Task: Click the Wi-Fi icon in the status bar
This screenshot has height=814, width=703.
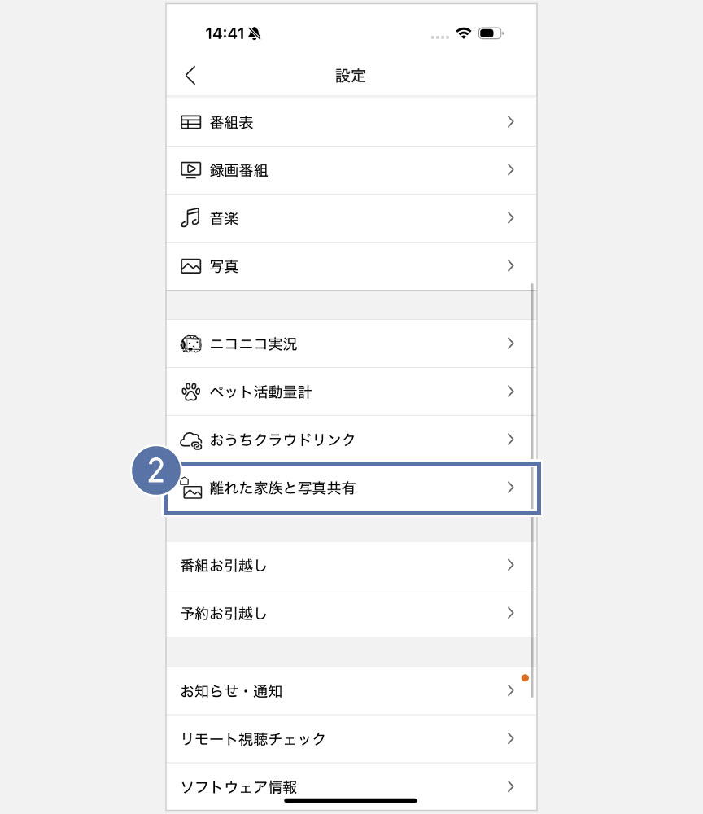Action: [x=465, y=34]
